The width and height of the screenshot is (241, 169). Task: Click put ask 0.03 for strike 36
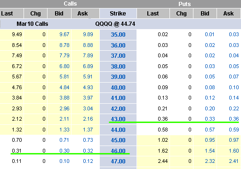point(234,45)
